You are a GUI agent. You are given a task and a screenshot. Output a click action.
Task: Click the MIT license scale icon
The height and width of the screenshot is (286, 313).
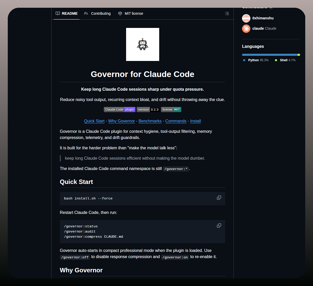[120, 13]
